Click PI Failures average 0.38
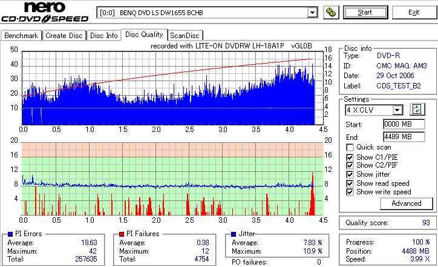This screenshot has width=438, height=267. [x=203, y=242]
